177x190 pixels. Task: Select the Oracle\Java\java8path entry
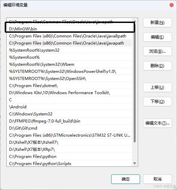(x=69, y=36)
